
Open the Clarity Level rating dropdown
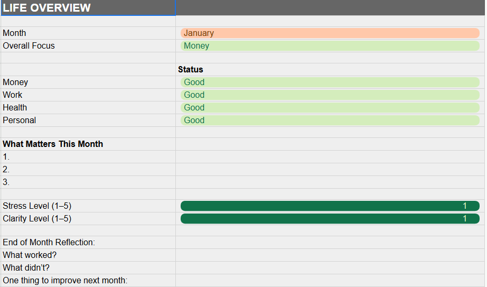(330, 219)
